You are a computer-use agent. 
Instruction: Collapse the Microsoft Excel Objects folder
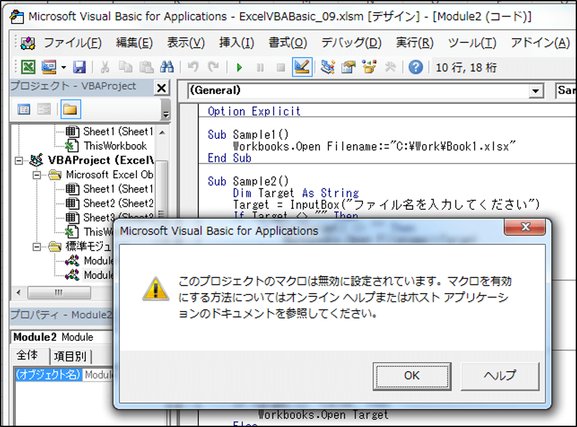pyautogui.click(x=37, y=174)
